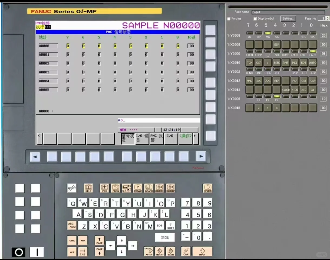Toggle the REF reference return input button
Viewport: 330px width, 260px height.
(x=276, y=81)
